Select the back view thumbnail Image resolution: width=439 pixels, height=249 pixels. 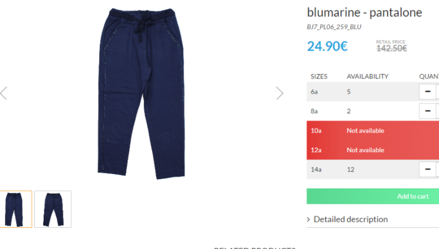pos(53,209)
